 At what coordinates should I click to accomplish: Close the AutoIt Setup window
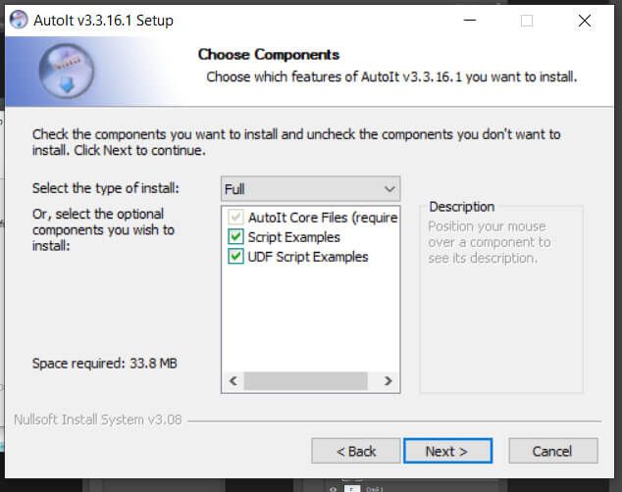click(x=585, y=21)
